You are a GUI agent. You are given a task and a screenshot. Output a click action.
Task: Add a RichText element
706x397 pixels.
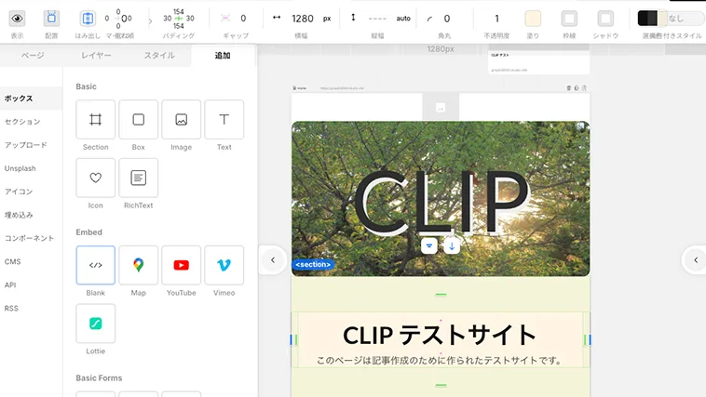(138, 178)
